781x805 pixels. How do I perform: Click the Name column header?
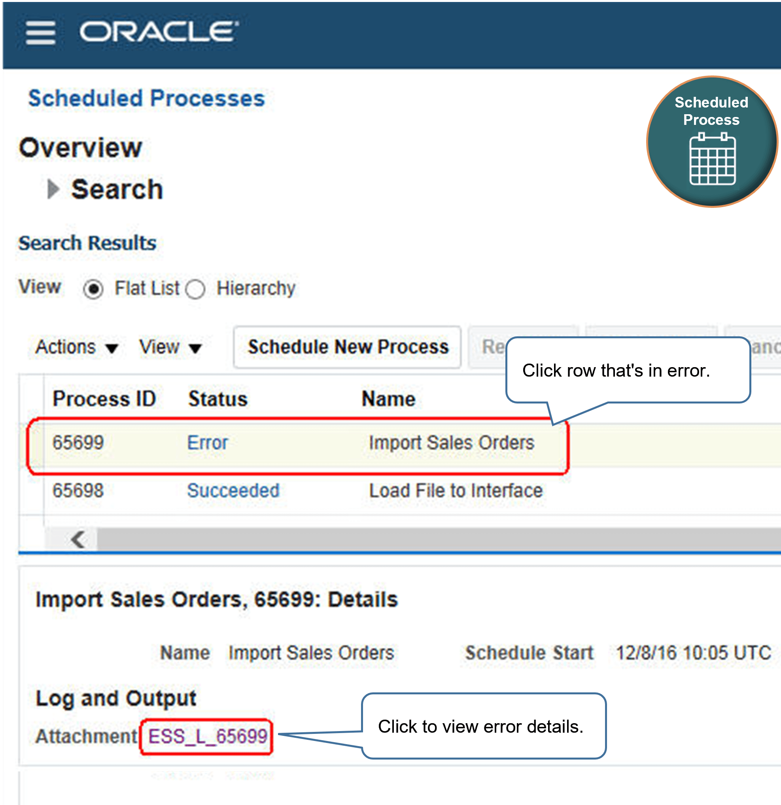tap(388, 399)
